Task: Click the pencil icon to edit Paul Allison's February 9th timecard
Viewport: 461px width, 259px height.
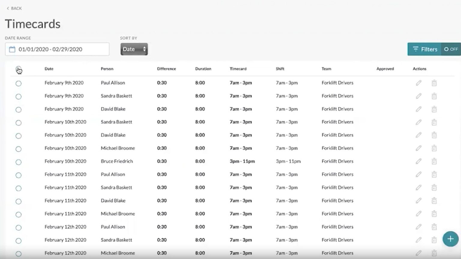Action: 419,83
